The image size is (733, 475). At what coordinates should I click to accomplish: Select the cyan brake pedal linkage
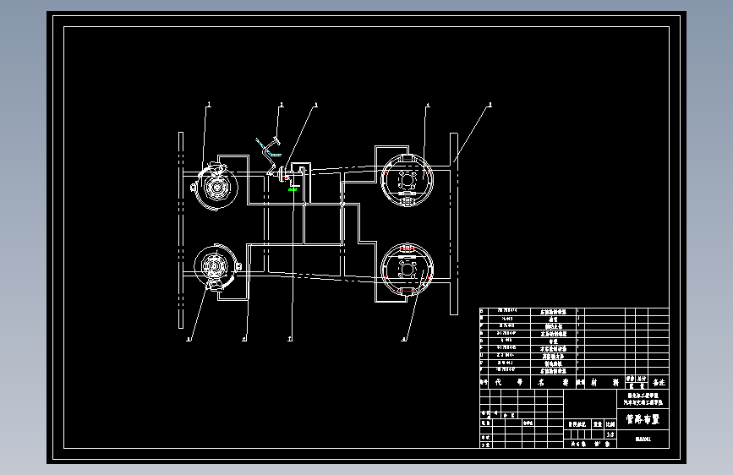click(268, 148)
